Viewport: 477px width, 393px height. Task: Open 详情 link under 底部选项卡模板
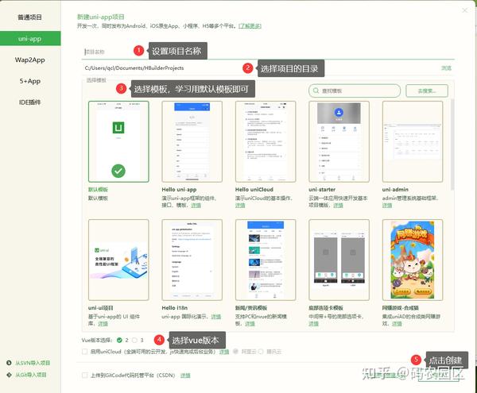(313, 324)
